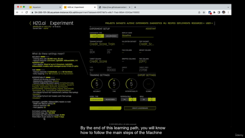Set the weight column
Screen dimensions: 245x138
[x=140, y=53]
